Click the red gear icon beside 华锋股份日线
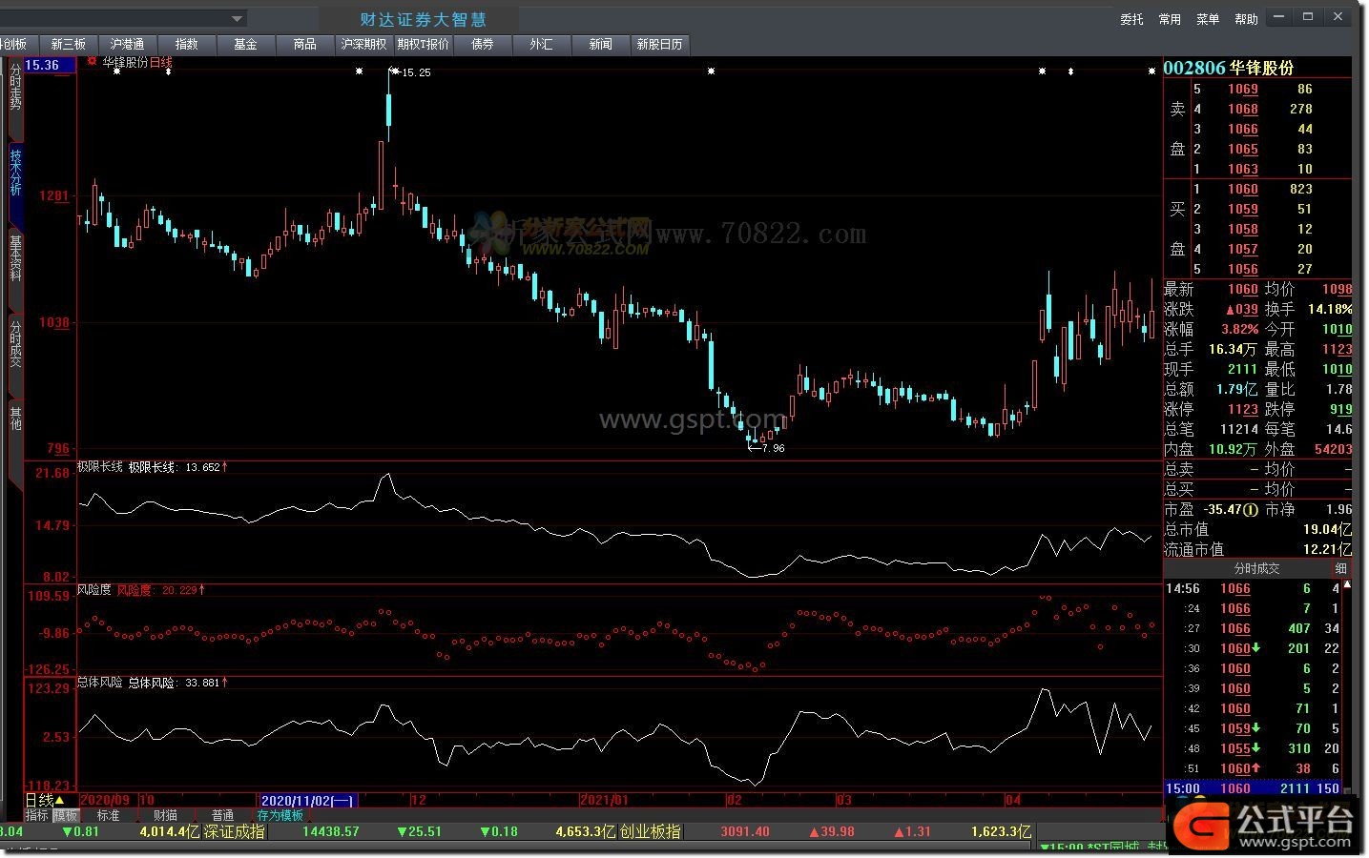 (92, 61)
